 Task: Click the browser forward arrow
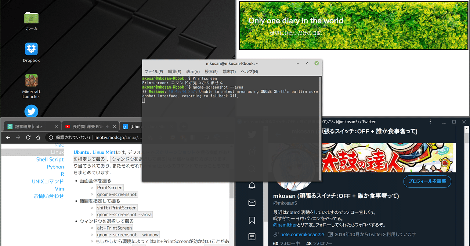click(x=18, y=138)
